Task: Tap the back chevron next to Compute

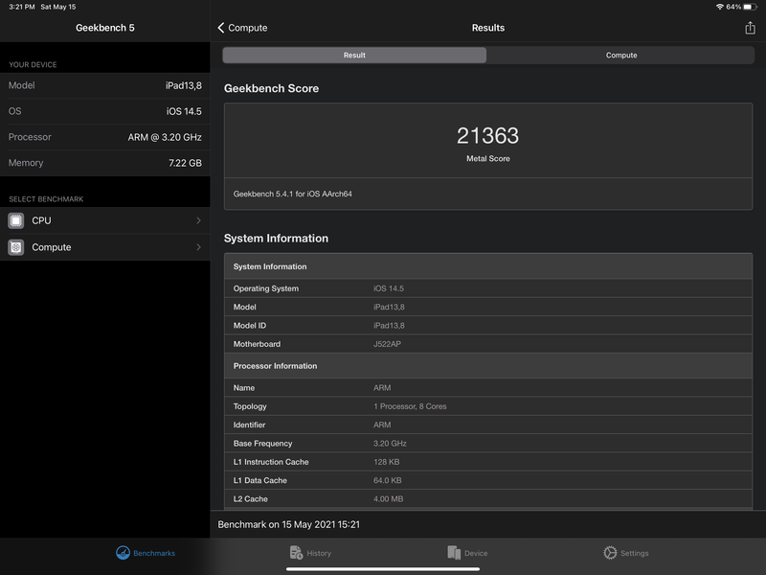Action: (x=221, y=28)
